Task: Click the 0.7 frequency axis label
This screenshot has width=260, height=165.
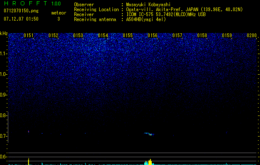Action: [x=4, y=136]
